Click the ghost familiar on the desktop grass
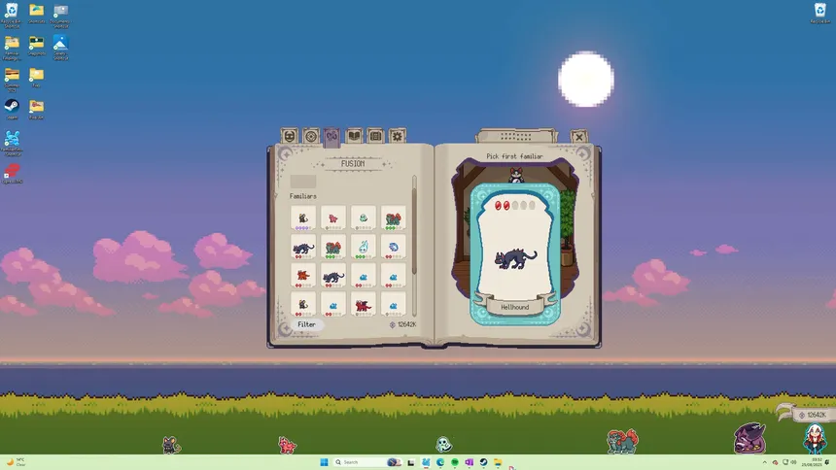The height and width of the screenshot is (470, 836). point(443,444)
